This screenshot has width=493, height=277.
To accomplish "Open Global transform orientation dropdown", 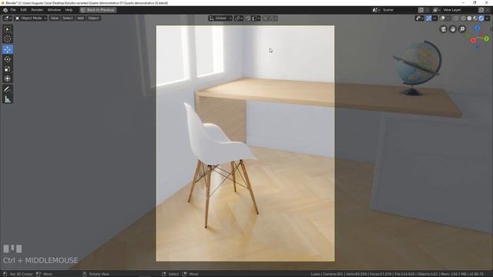I will pos(220,18).
